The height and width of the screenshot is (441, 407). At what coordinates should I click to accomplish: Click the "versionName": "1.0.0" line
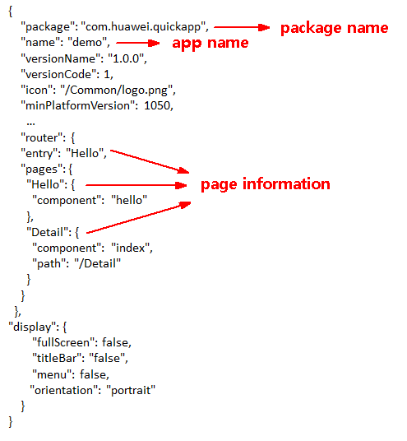tap(84, 58)
